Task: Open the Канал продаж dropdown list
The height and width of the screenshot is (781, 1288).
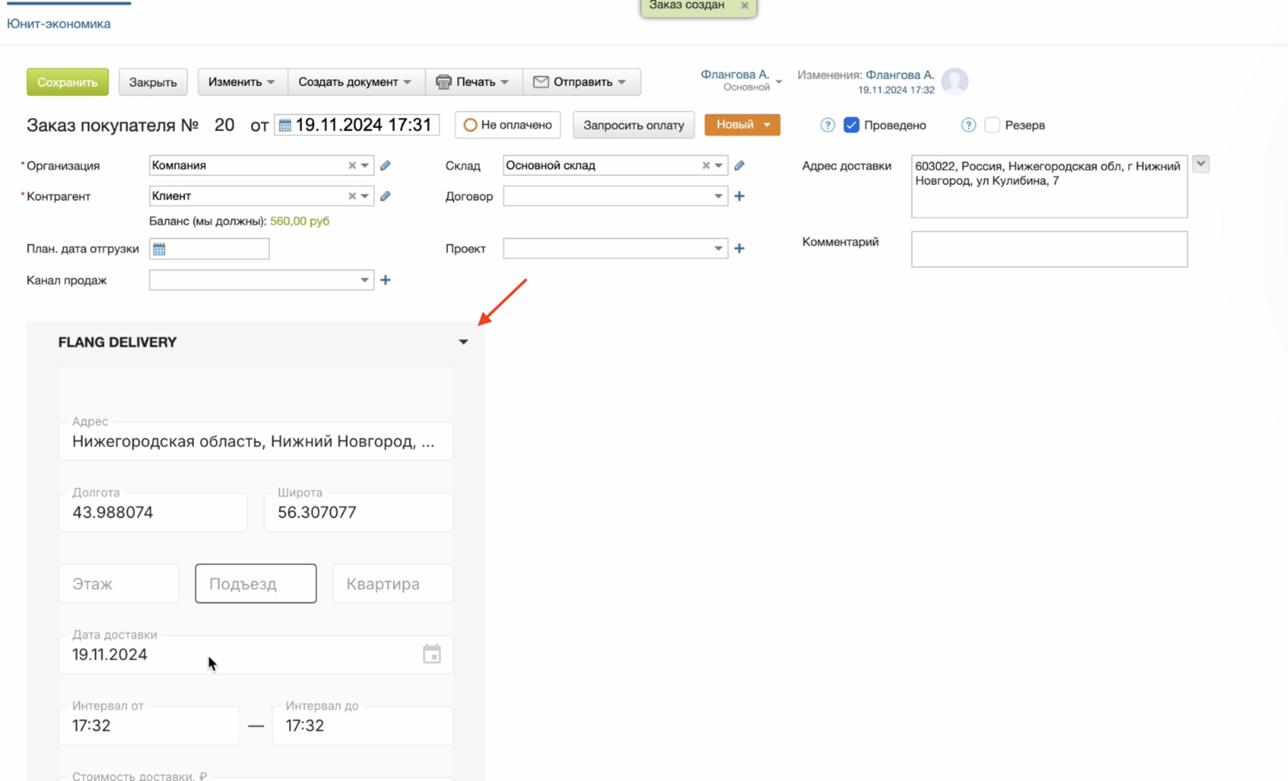Action: click(365, 280)
